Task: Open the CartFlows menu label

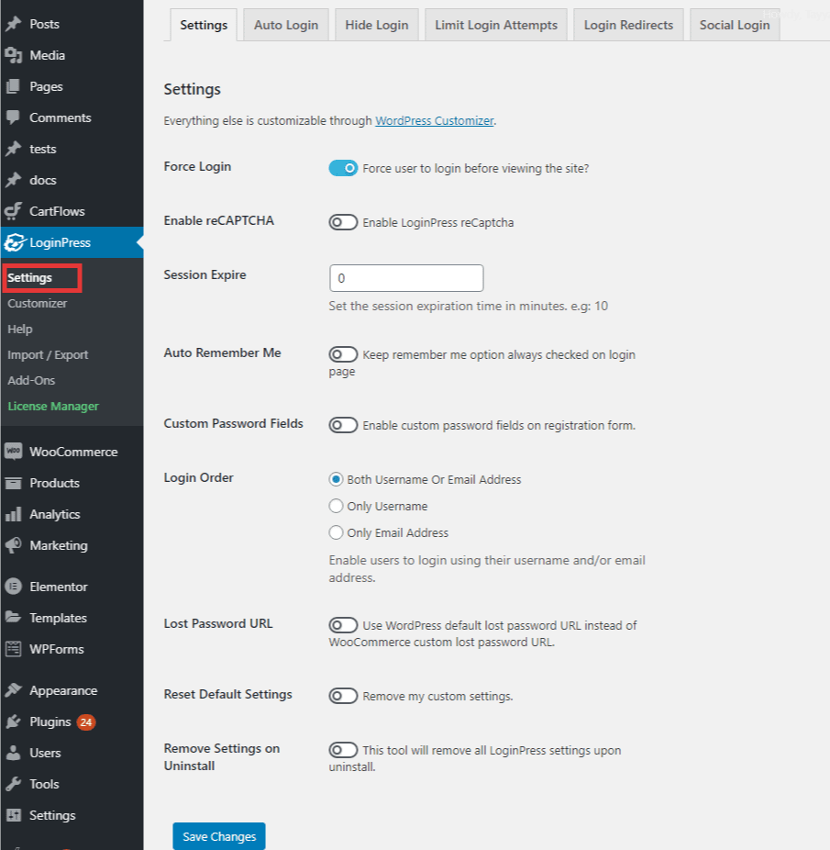Action: [x=57, y=211]
